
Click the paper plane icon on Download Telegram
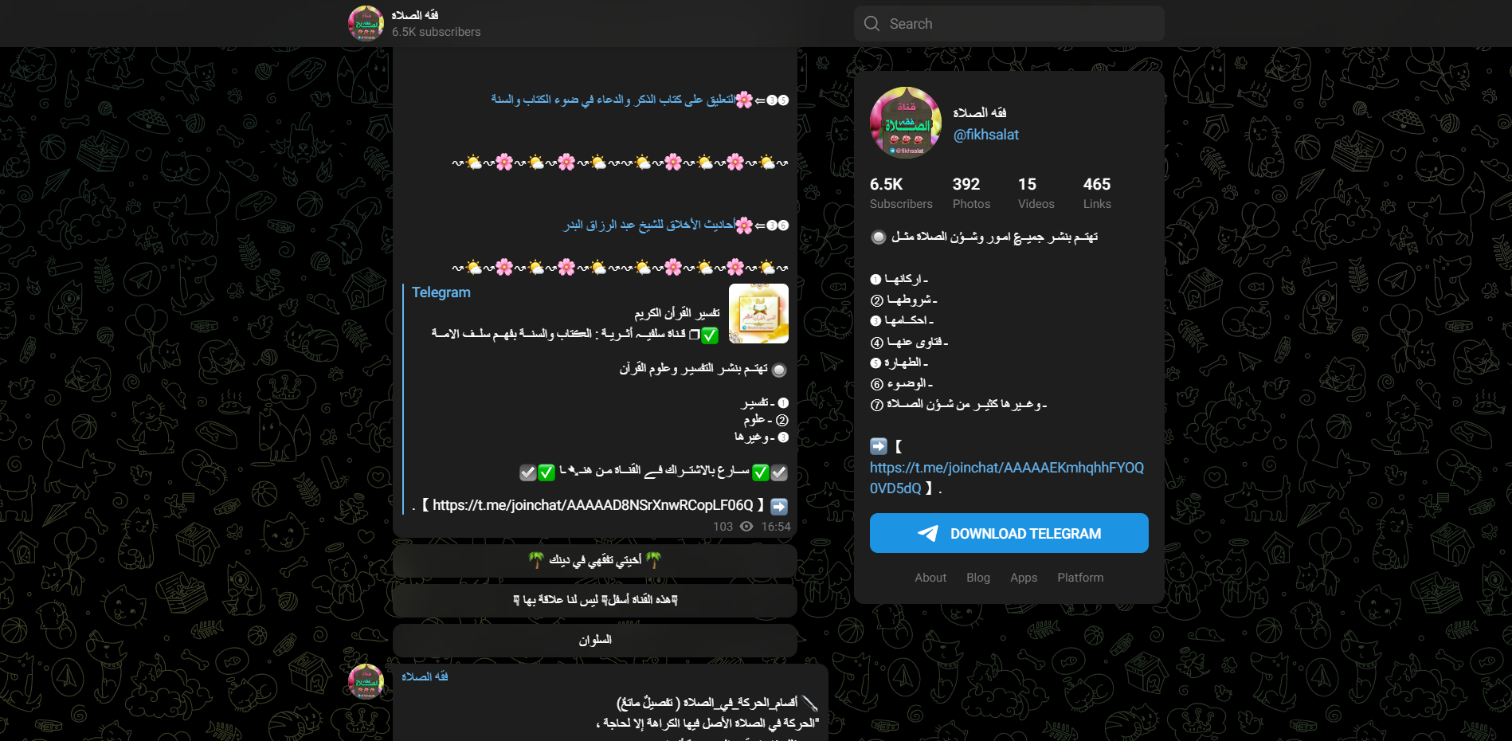coord(928,534)
